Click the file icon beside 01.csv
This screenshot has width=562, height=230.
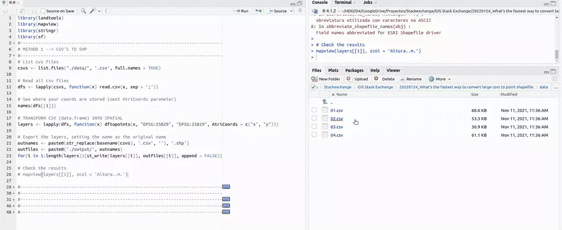pyautogui.click(x=325, y=110)
